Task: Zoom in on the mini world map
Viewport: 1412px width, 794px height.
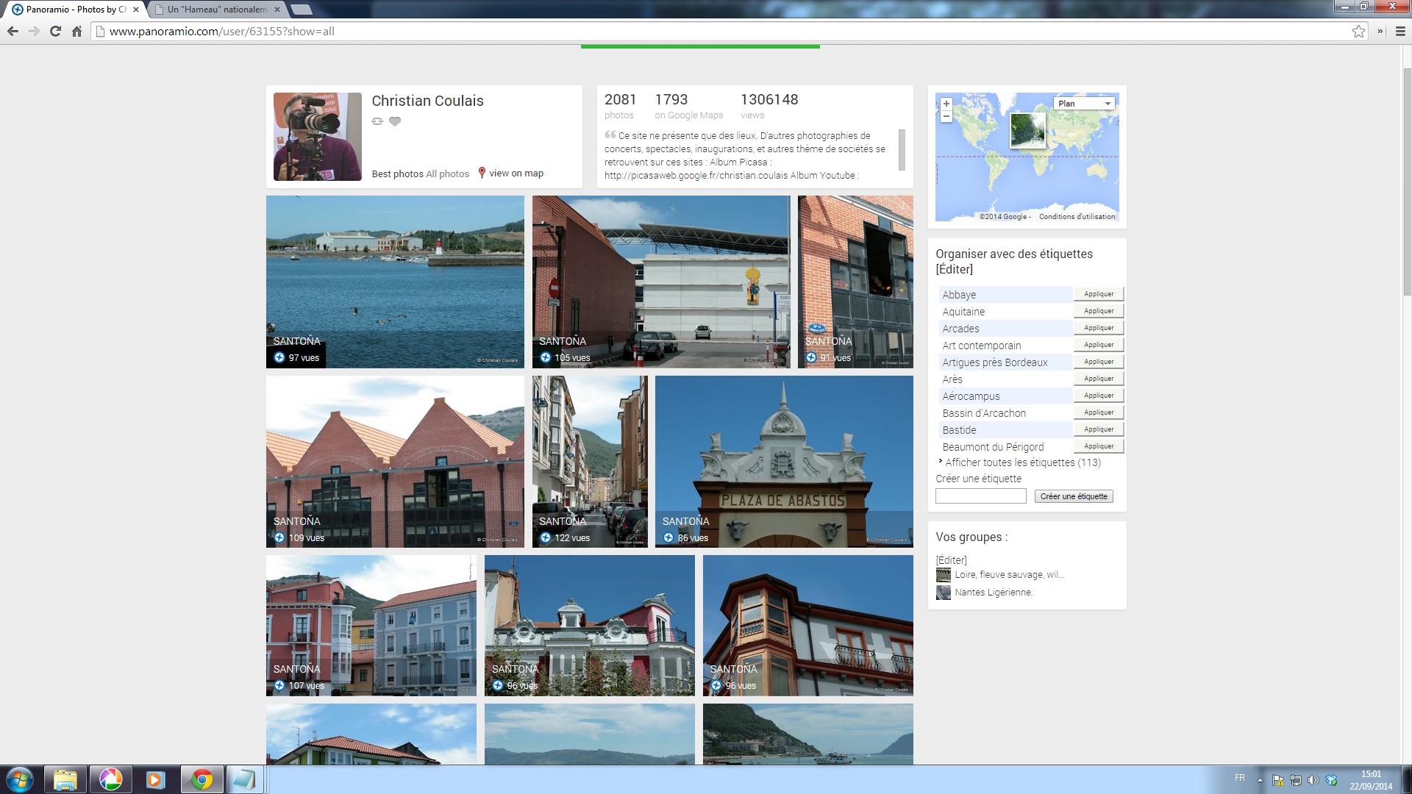Action: pyautogui.click(x=946, y=104)
